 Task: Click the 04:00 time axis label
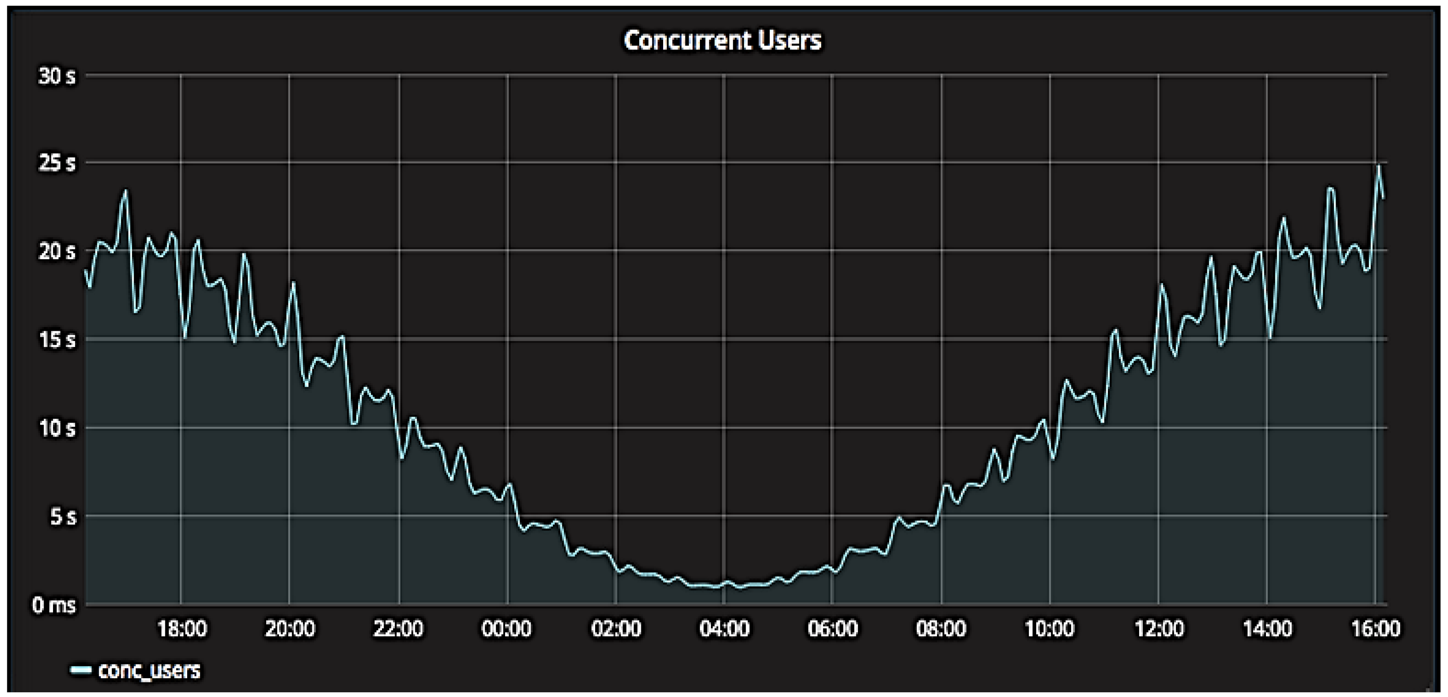[724, 628]
